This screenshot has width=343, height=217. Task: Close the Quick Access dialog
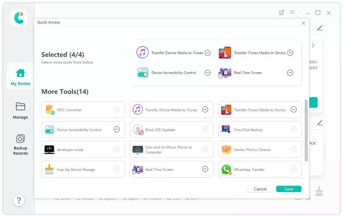coord(303,23)
